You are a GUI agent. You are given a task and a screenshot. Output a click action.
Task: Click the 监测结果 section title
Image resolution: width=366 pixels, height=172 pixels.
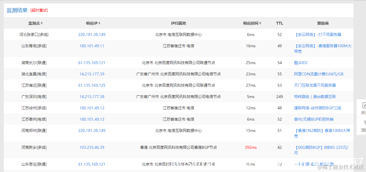17,10
